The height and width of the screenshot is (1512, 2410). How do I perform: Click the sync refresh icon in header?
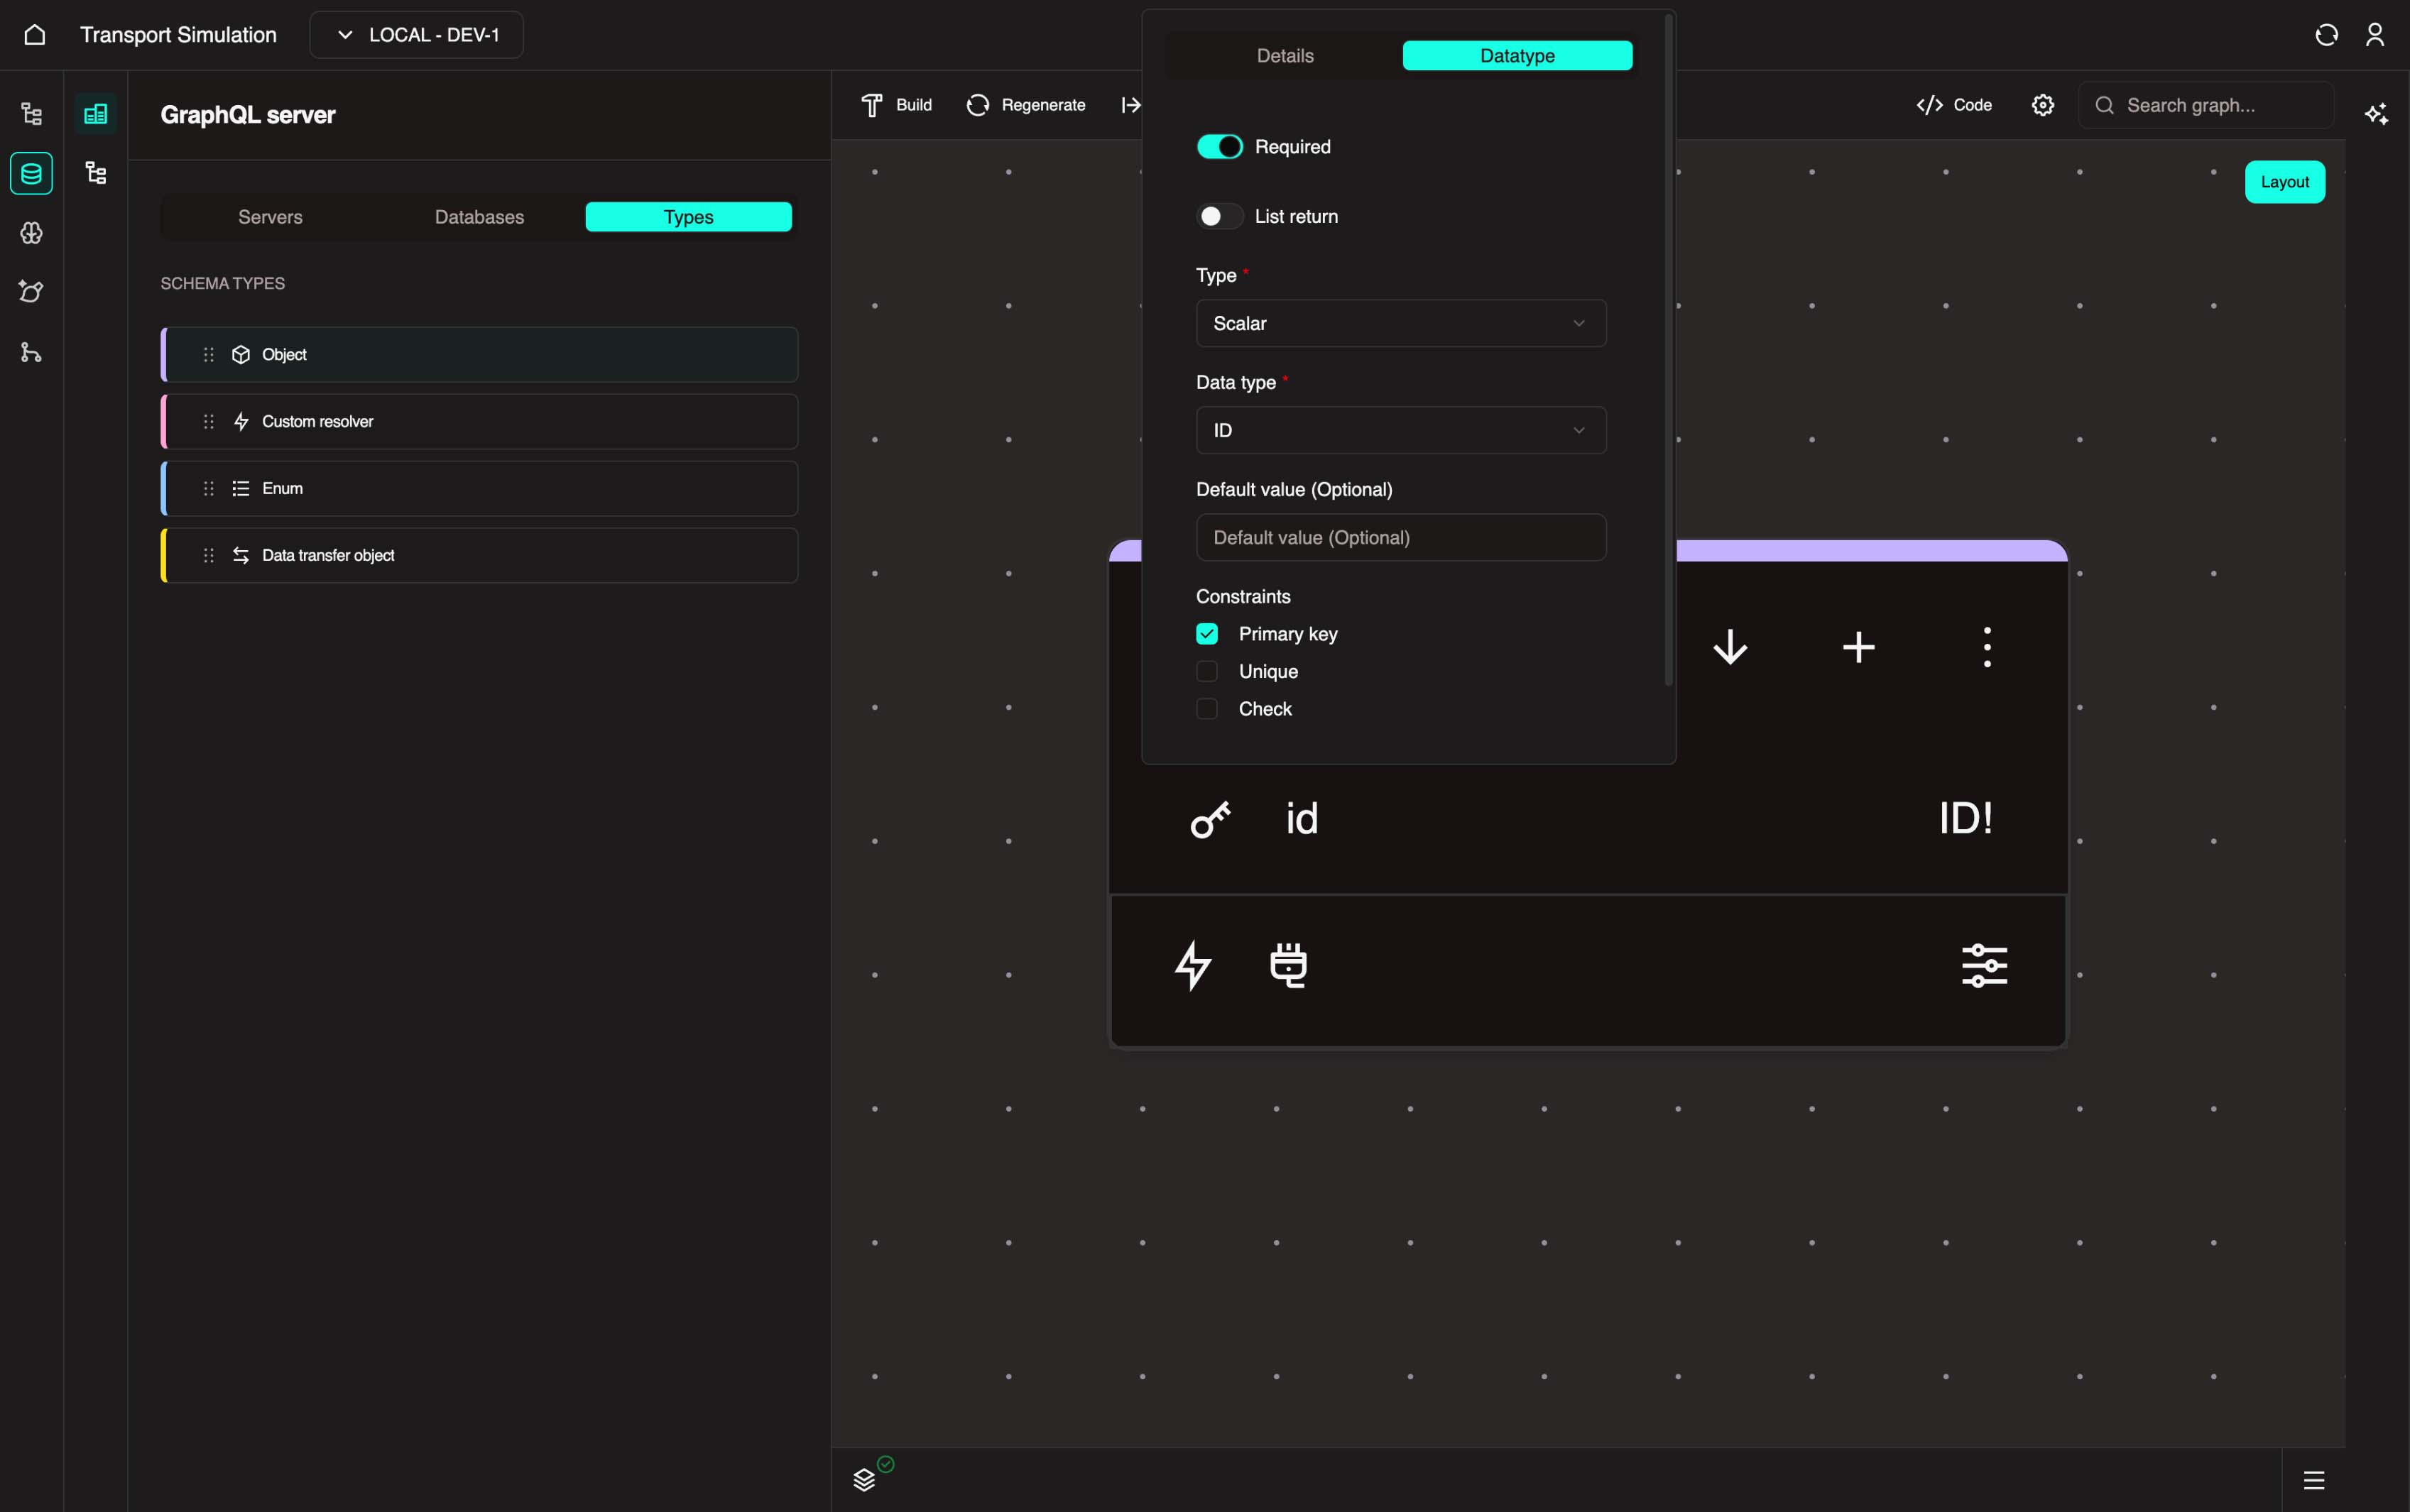pos(2326,35)
